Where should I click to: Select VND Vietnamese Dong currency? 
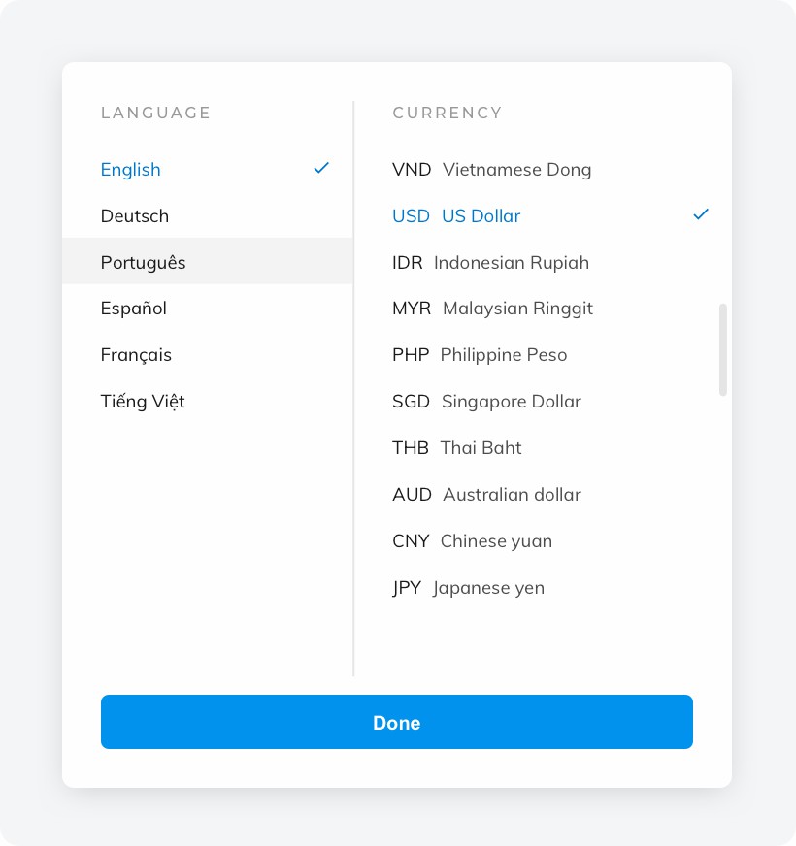coord(491,170)
